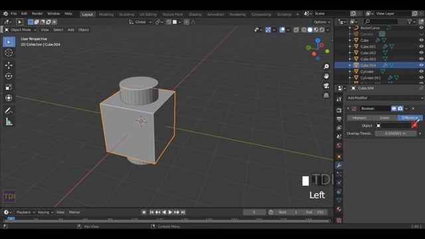This screenshot has height=239, width=425.
Task: Switch to the Modeling workspace tab
Action: [106, 15]
